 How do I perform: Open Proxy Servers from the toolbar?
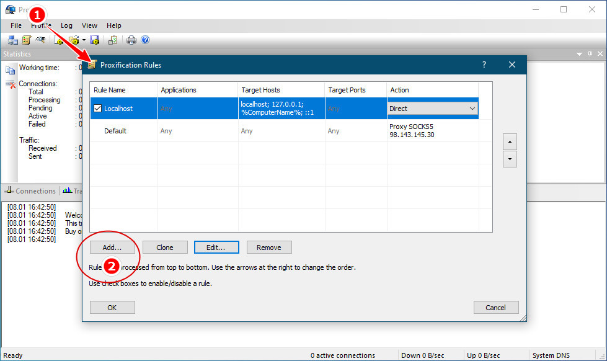point(13,40)
